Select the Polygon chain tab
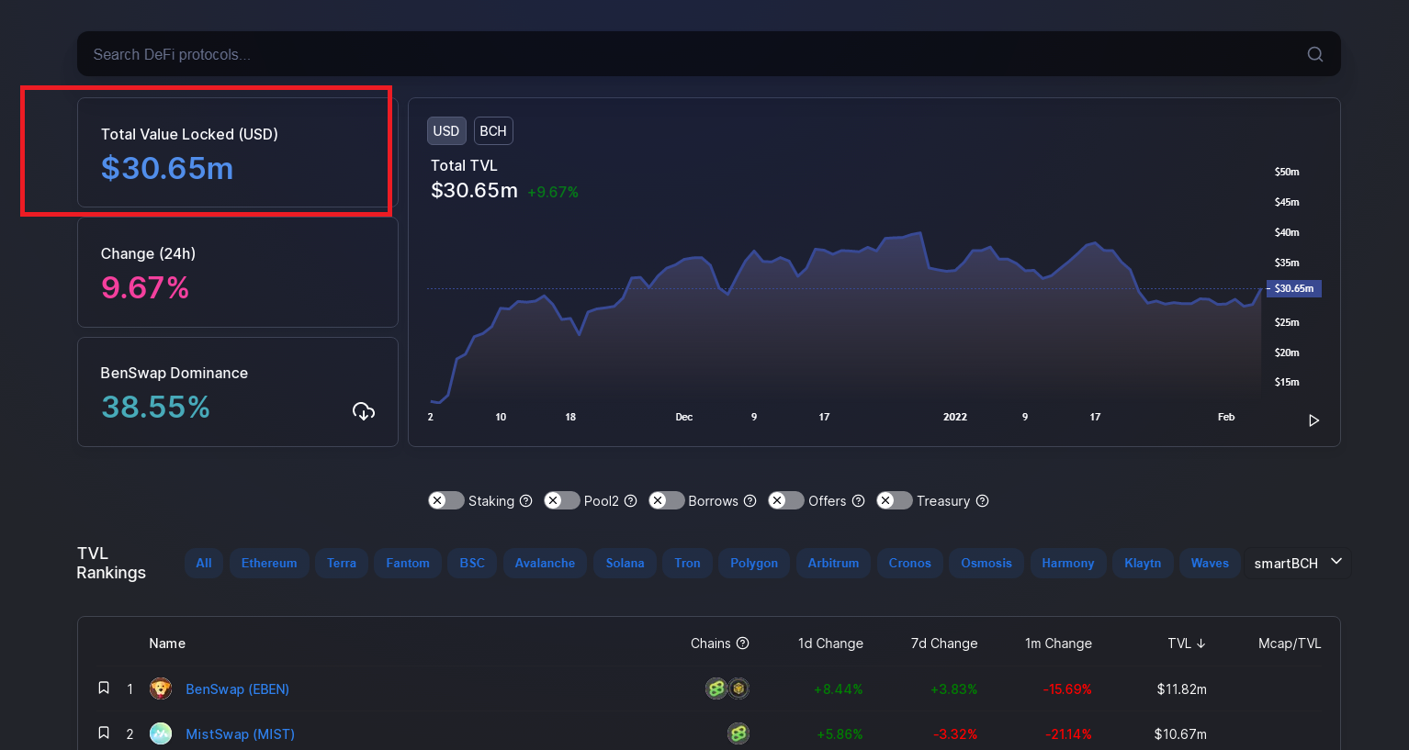 coord(754,563)
